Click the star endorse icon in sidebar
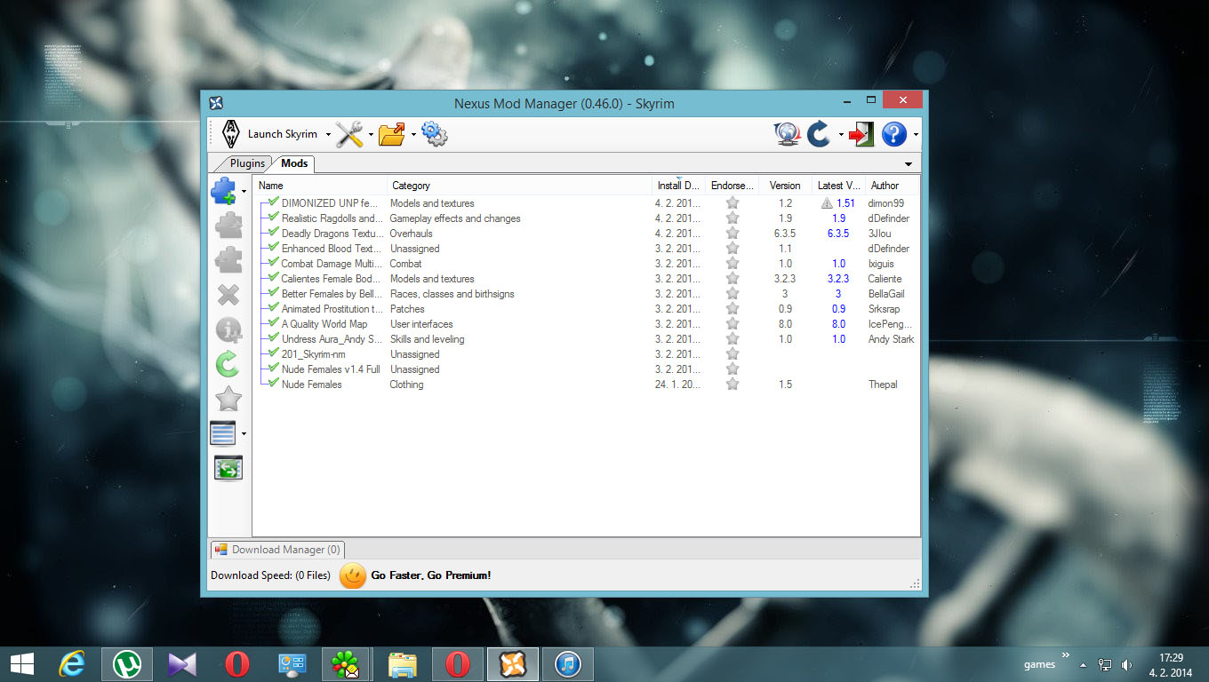This screenshot has height=682, width=1209. pyautogui.click(x=228, y=399)
